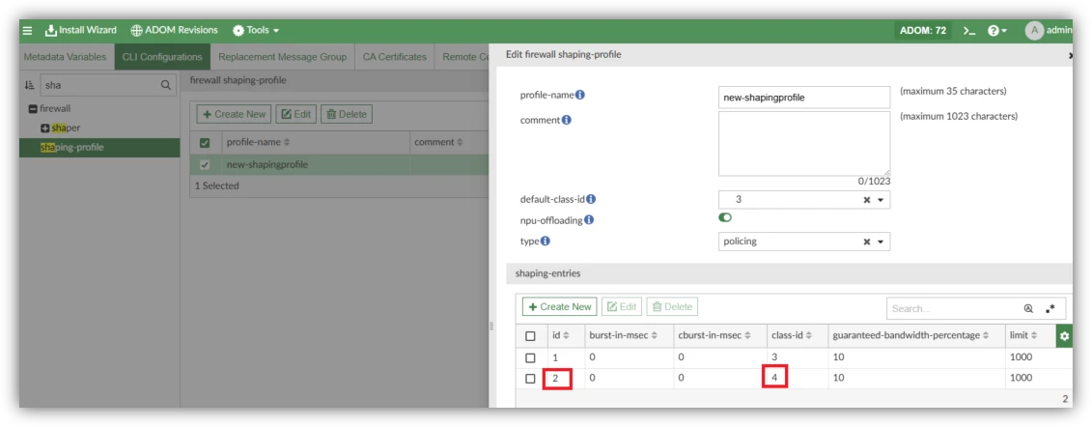Clear the type policing value with X
This screenshot has width=1092, height=427.
(867, 242)
